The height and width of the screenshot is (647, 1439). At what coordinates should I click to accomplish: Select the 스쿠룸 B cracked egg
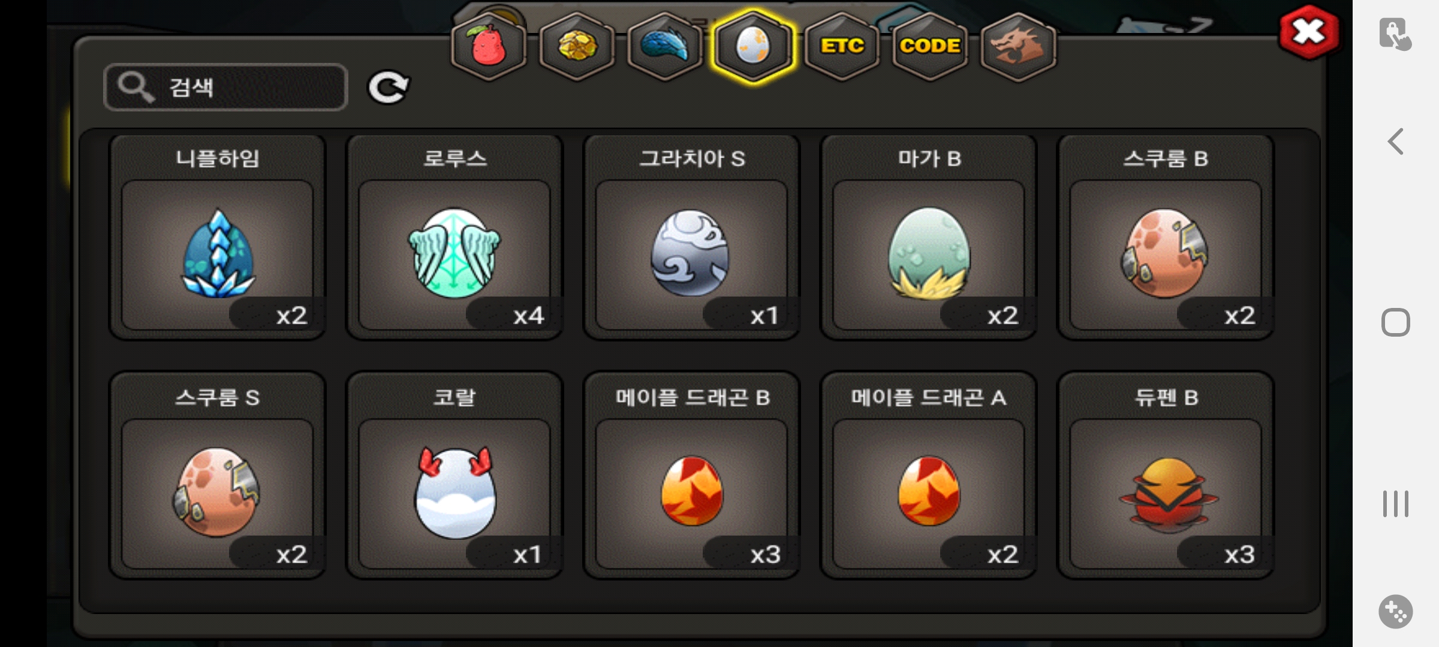pyautogui.click(x=1166, y=237)
